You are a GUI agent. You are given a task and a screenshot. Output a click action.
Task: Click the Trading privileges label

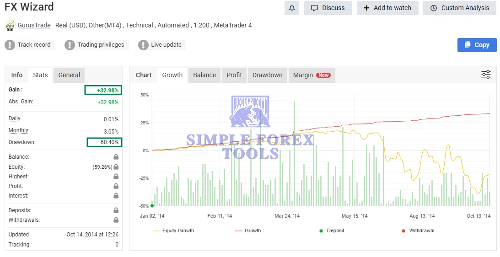[101, 45]
